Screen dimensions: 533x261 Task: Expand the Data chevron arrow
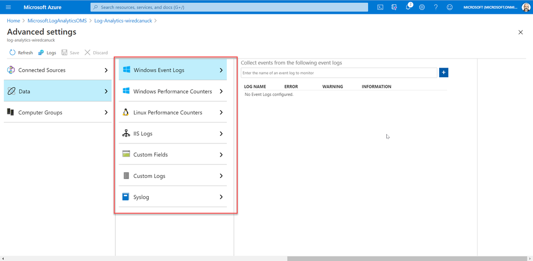coord(106,91)
